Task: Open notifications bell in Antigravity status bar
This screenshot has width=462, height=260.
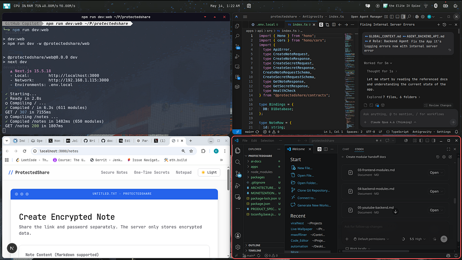Action: pyautogui.click(x=457, y=132)
